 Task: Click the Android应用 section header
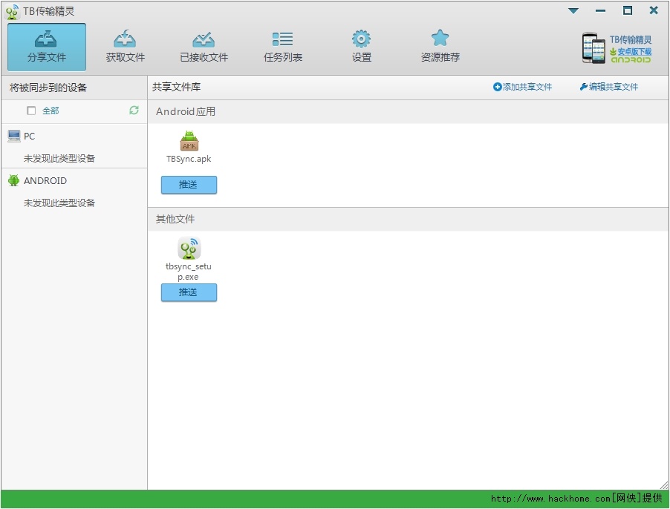click(x=408, y=112)
